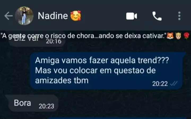The image size is (191, 119).
Task: Click the prince emoji in caption
Action: click(179, 36)
